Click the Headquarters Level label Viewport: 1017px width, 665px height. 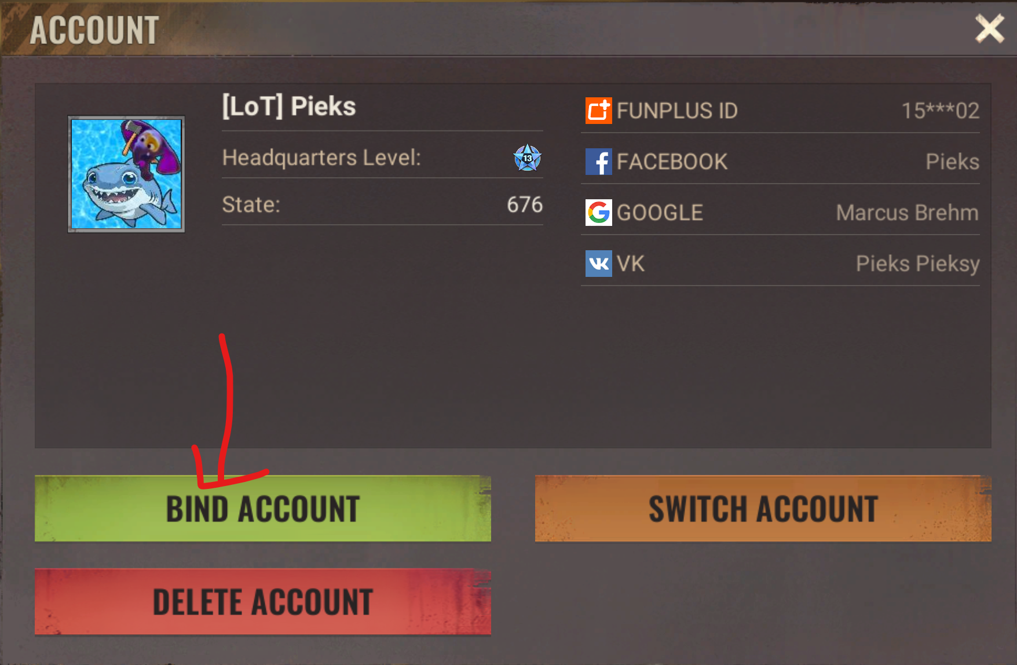(321, 158)
